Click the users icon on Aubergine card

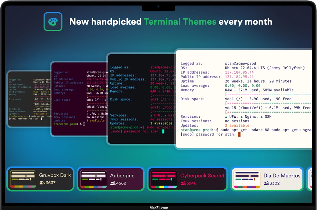pos(113,183)
